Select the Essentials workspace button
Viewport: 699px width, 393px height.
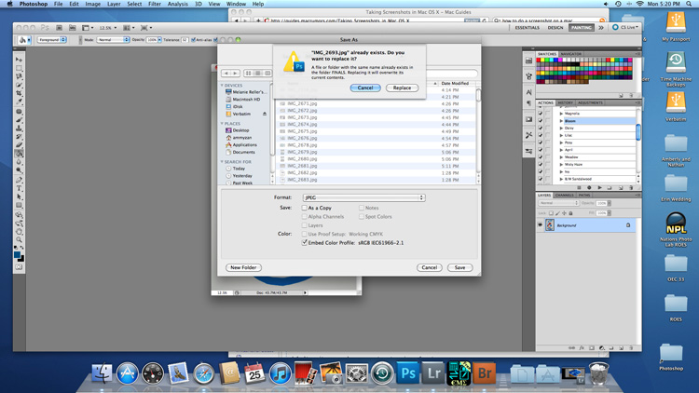click(x=527, y=28)
